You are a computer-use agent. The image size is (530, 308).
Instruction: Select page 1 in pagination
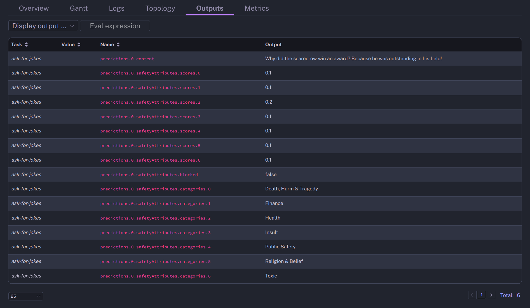click(x=482, y=295)
